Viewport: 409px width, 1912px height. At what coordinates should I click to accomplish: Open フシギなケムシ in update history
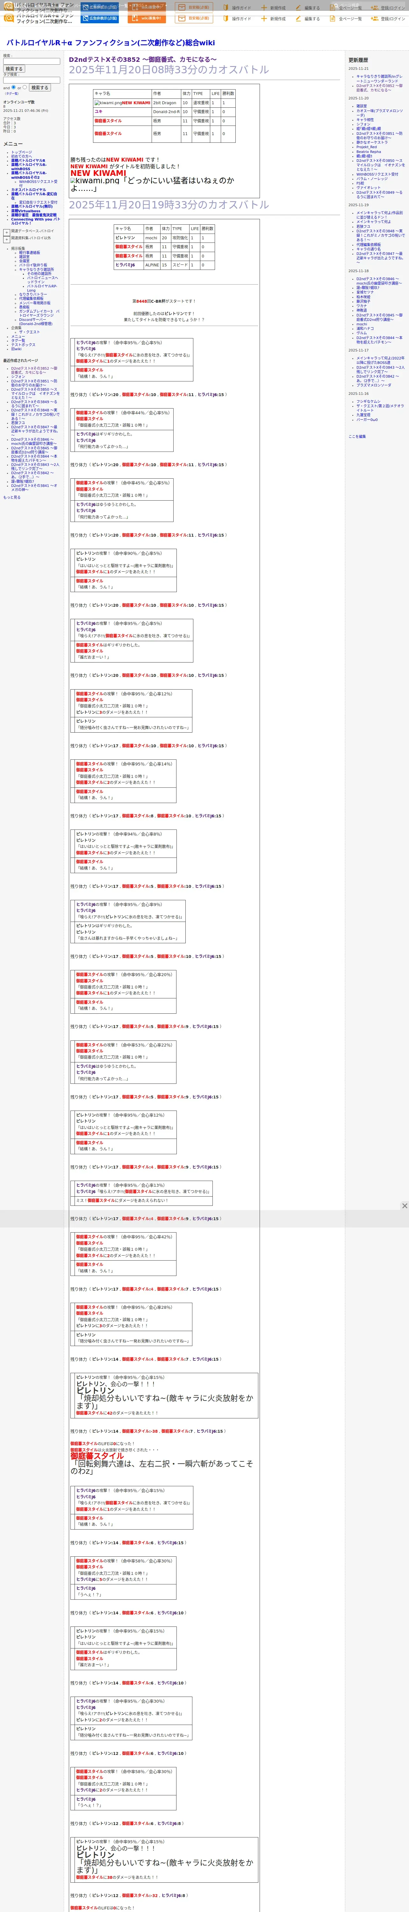click(x=368, y=402)
